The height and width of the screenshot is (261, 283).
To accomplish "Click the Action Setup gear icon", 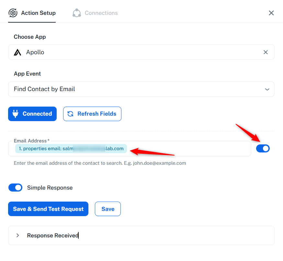I will (x=13, y=13).
